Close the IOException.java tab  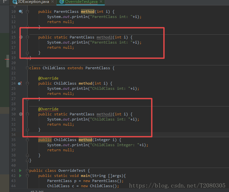coord(53,2)
